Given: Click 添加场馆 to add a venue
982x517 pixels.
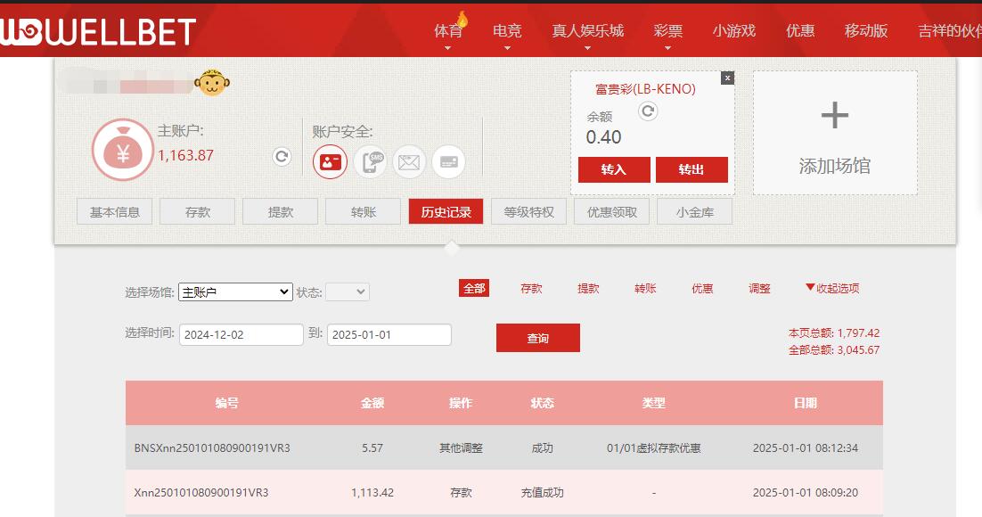Looking at the screenshot, I should [834, 132].
